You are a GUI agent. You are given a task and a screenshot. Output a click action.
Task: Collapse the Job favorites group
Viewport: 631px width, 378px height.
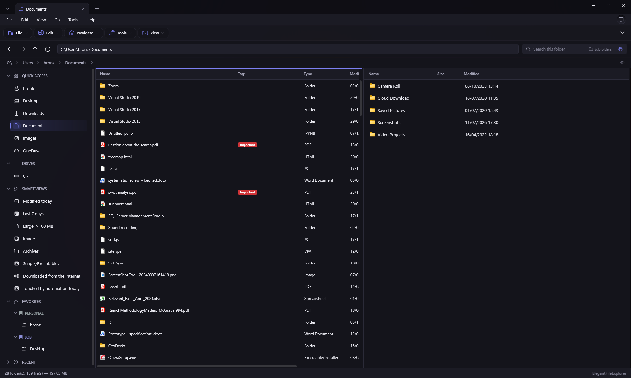point(15,337)
